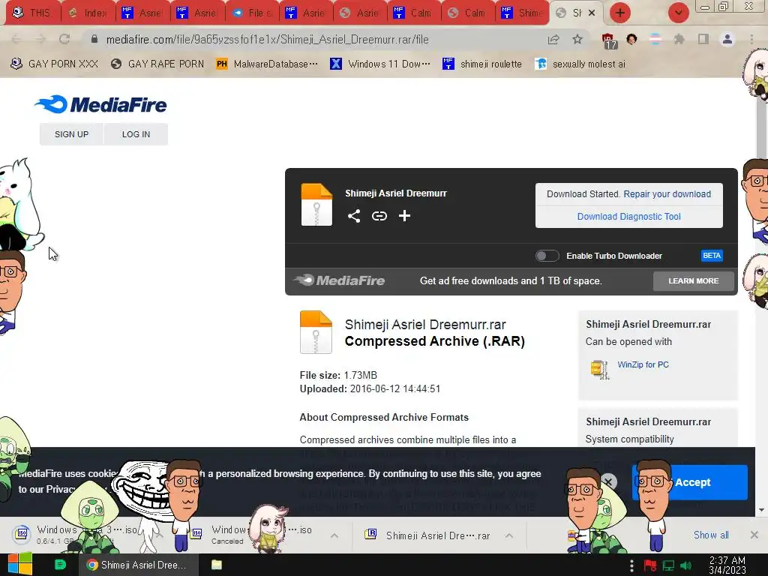Click the extension icon with 17 badge
Viewport: 768px width, 576px height.
tap(608, 40)
